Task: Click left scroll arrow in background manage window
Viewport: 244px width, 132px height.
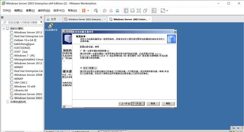Action: 64,106
